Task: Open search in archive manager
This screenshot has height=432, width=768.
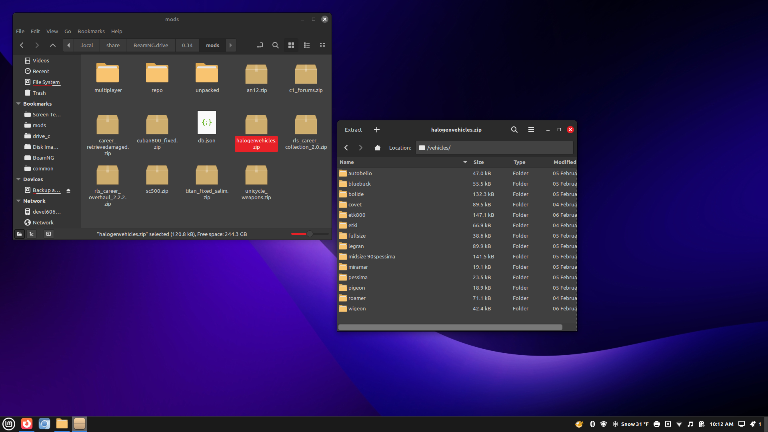Action: pyautogui.click(x=514, y=130)
